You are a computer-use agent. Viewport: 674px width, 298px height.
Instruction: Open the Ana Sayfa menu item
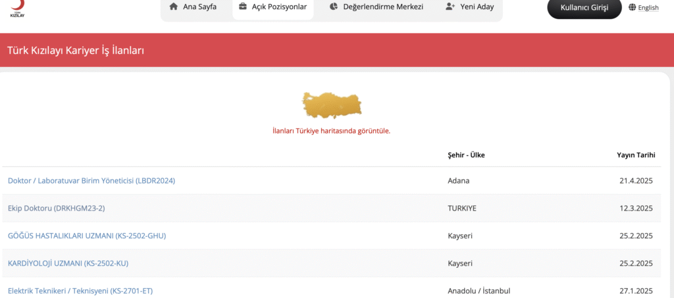(193, 7)
